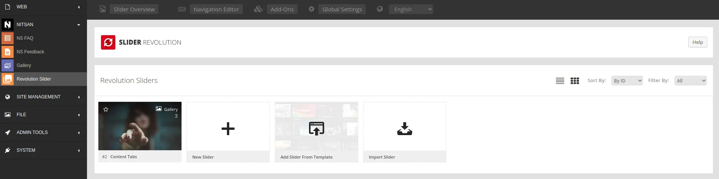This screenshot has height=179, width=719.
Task: Collapse the NITSAN menu group
Action: [x=79, y=25]
